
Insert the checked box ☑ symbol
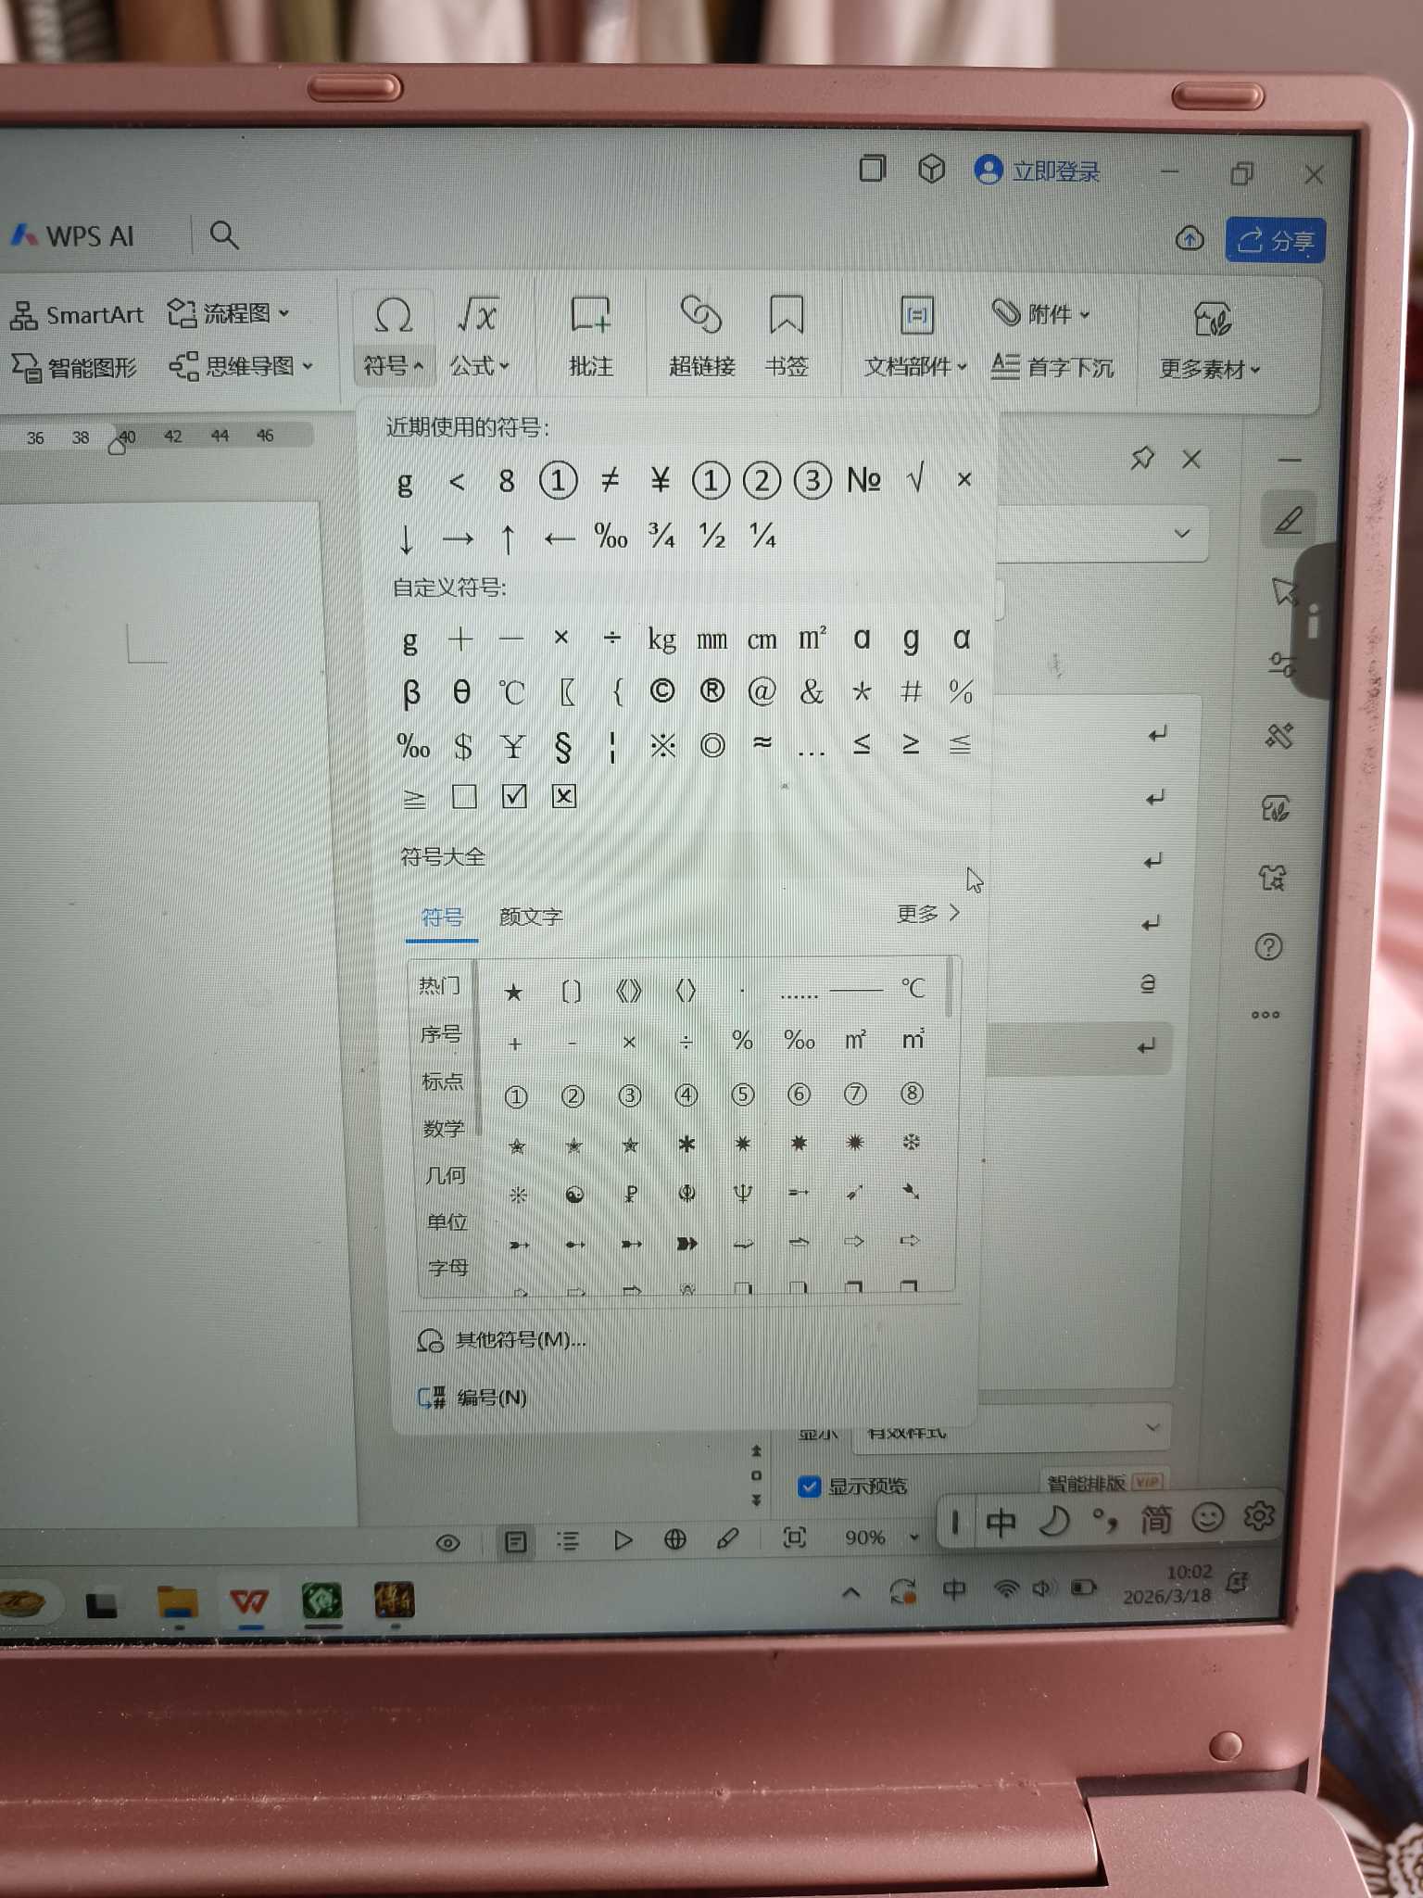point(513,796)
